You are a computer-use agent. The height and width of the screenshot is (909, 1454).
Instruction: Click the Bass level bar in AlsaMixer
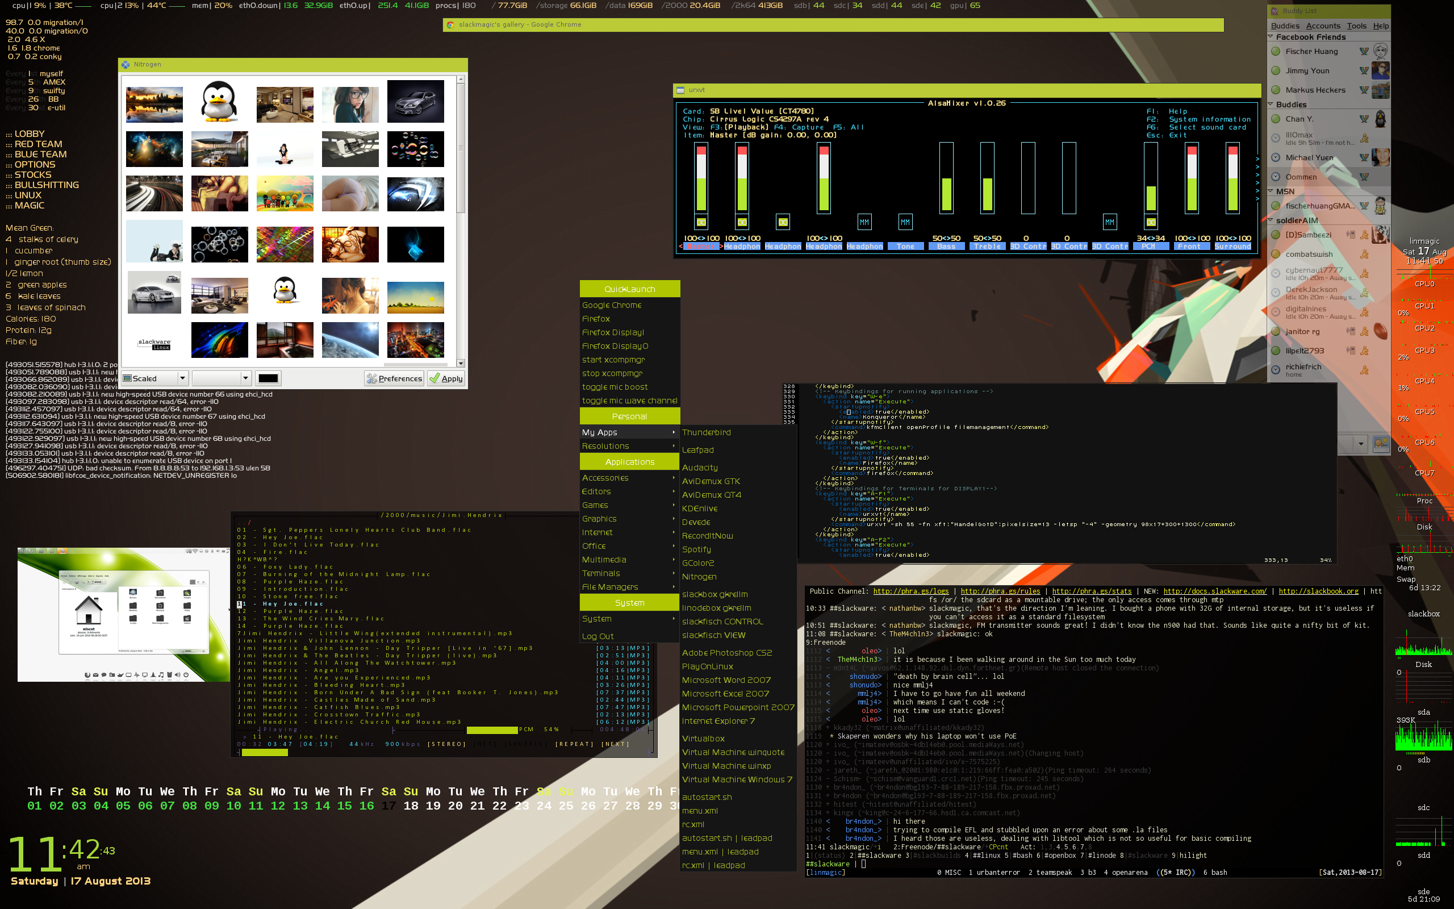(x=946, y=178)
